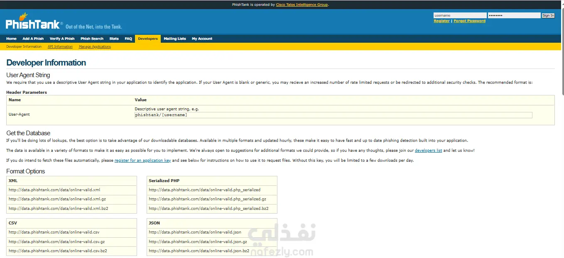Select the online-valid.csv URL
The width and height of the screenshot is (564, 258).
pos(54,232)
